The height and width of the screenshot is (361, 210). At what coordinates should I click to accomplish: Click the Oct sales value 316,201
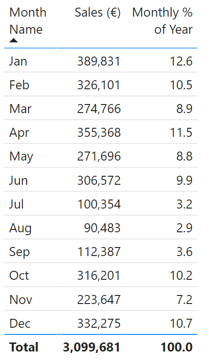tap(99, 275)
